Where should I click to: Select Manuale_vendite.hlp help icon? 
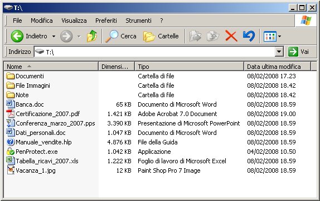[x=11, y=142]
